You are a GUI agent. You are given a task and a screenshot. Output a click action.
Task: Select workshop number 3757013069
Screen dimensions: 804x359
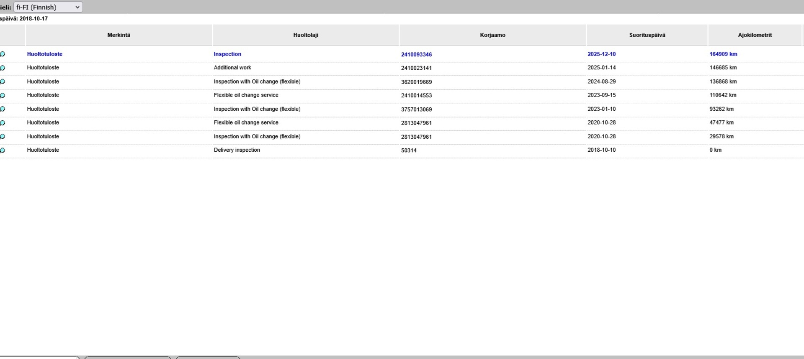pyautogui.click(x=416, y=109)
